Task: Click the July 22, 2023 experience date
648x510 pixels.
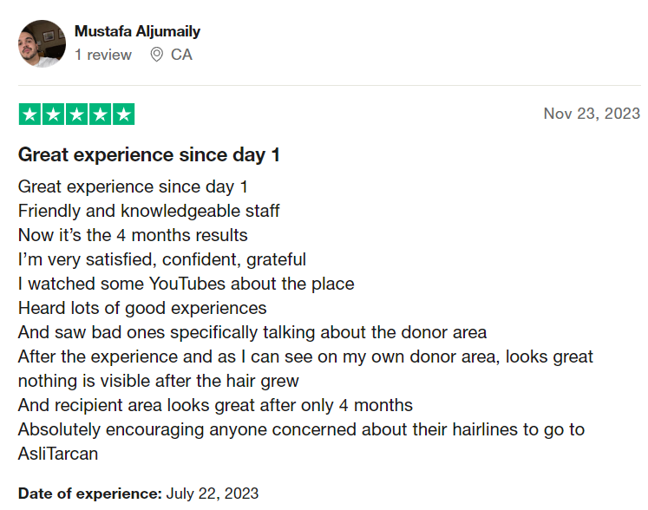Action: (212, 494)
